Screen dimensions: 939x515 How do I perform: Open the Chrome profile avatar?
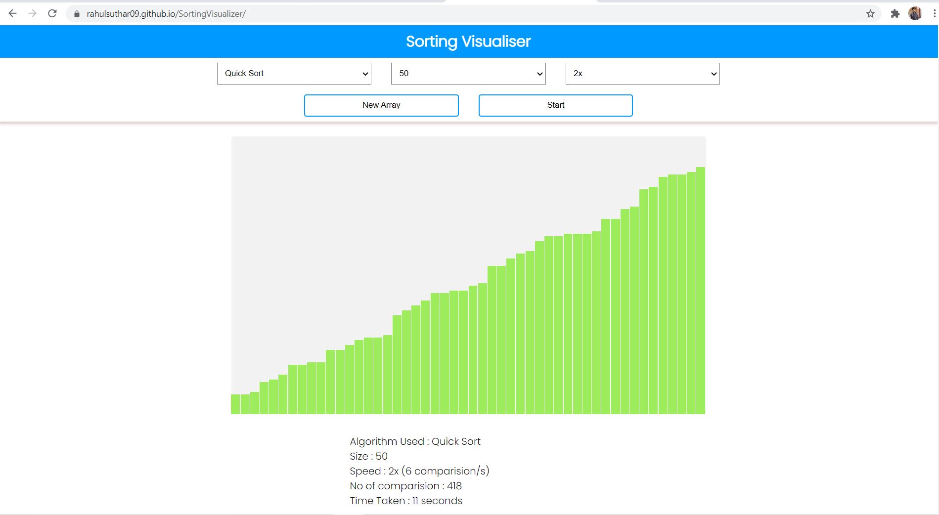[x=915, y=14]
